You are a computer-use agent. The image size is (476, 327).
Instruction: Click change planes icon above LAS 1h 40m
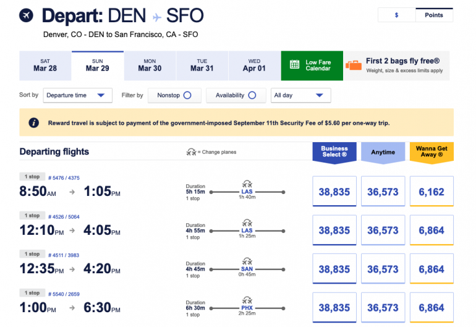(x=247, y=184)
